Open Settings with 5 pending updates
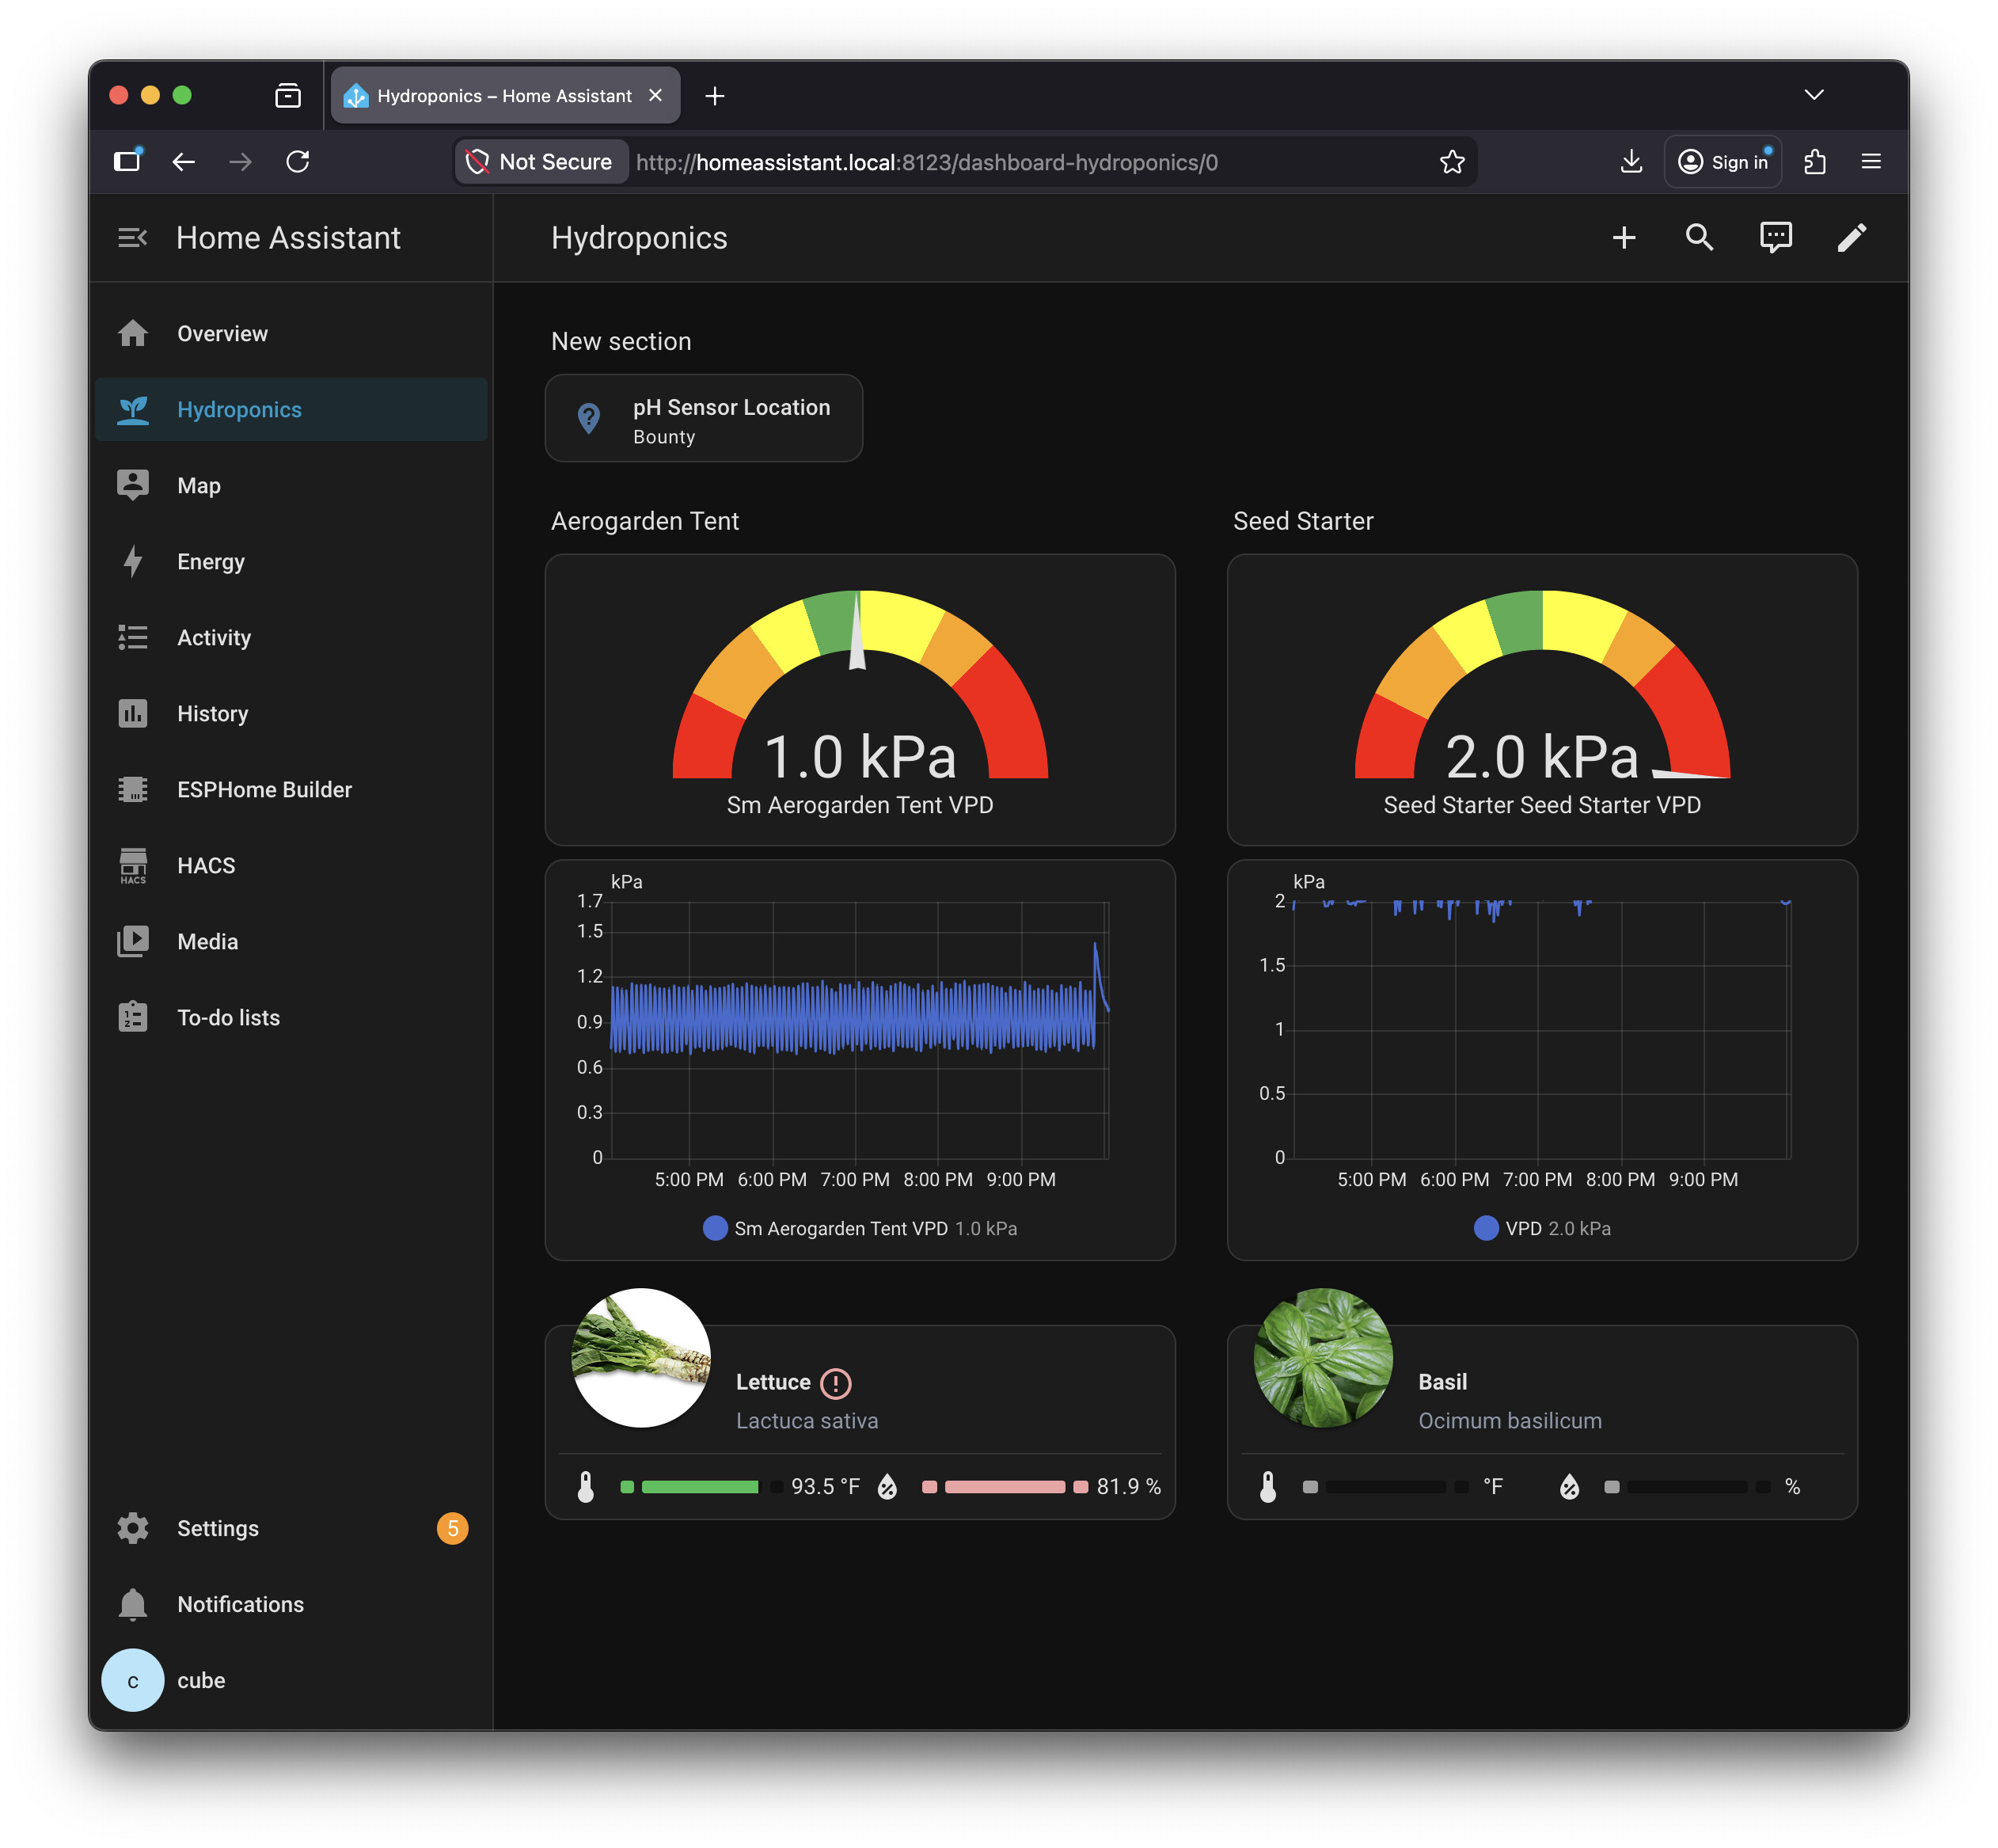 click(x=218, y=1529)
